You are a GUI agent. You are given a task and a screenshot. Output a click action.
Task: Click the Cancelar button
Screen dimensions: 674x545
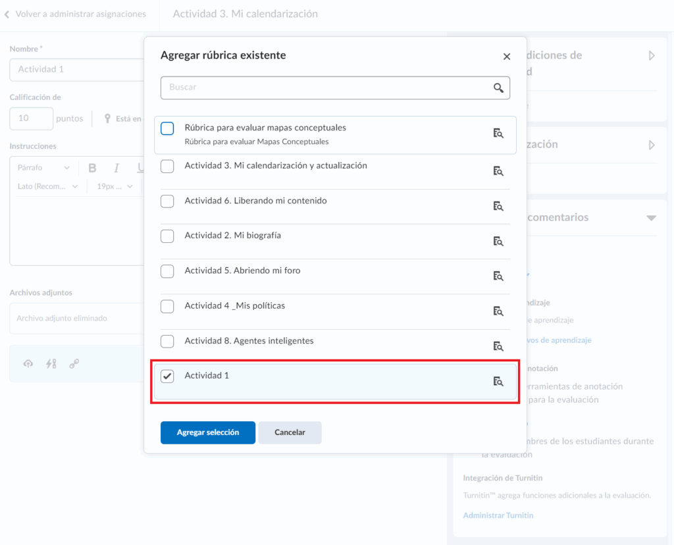click(x=290, y=432)
